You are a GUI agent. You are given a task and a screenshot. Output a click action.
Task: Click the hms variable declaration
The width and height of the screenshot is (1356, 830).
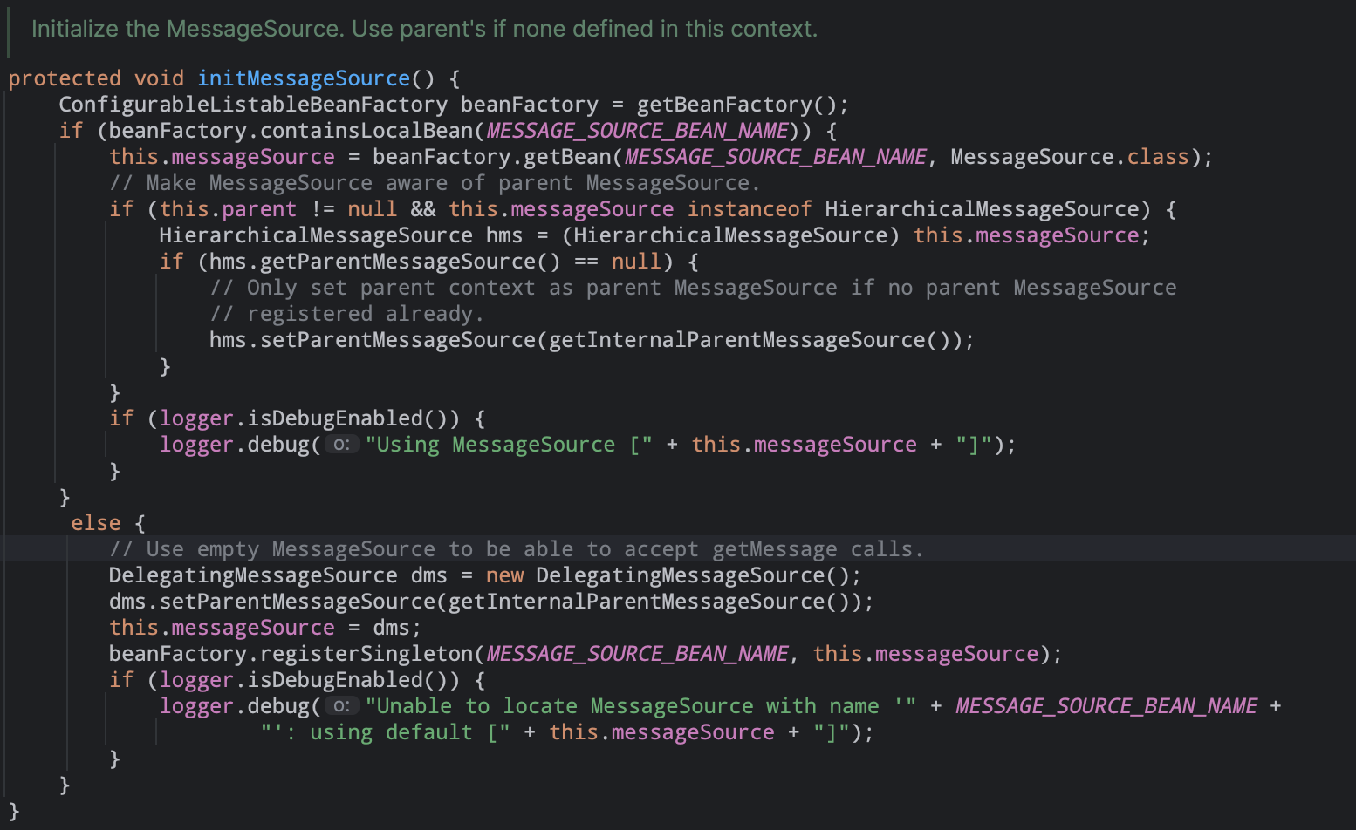click(503, 235)
